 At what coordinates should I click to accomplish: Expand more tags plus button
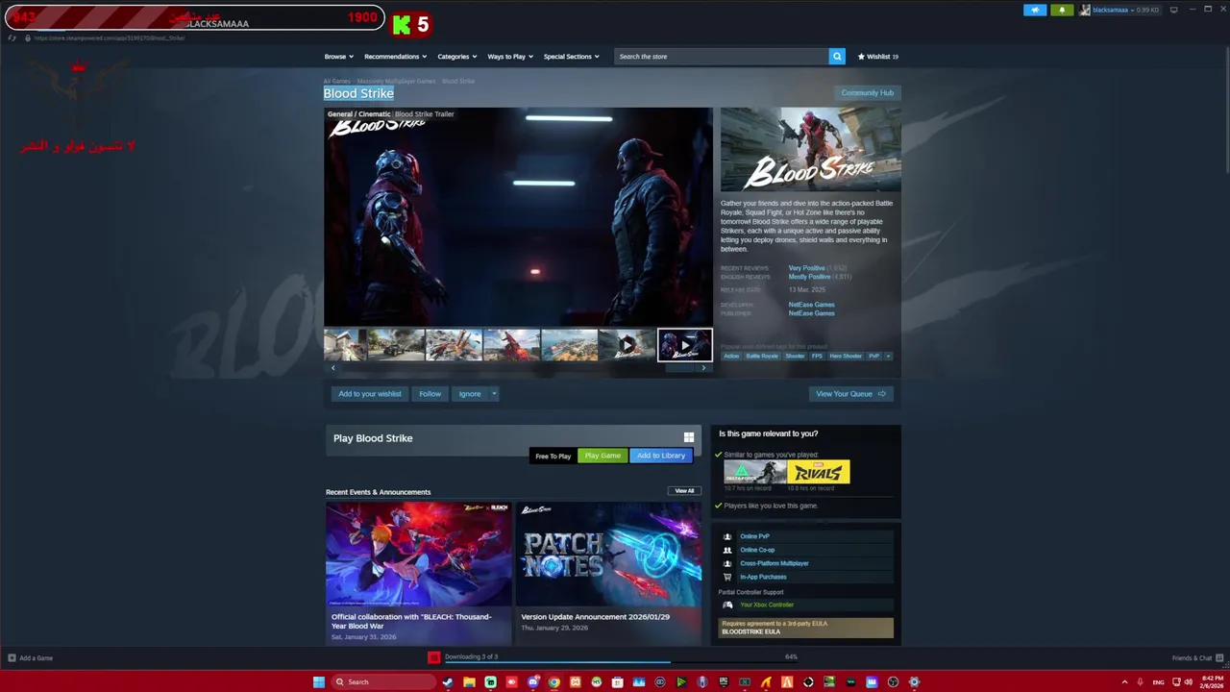(888, 356)
